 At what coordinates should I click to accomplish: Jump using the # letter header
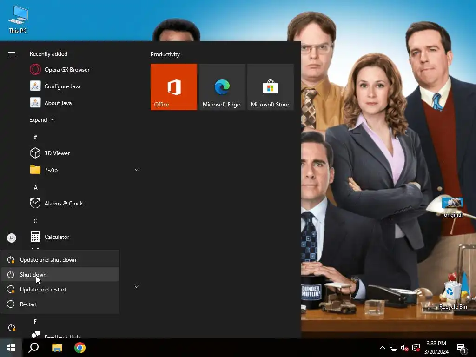coord(35,137)
